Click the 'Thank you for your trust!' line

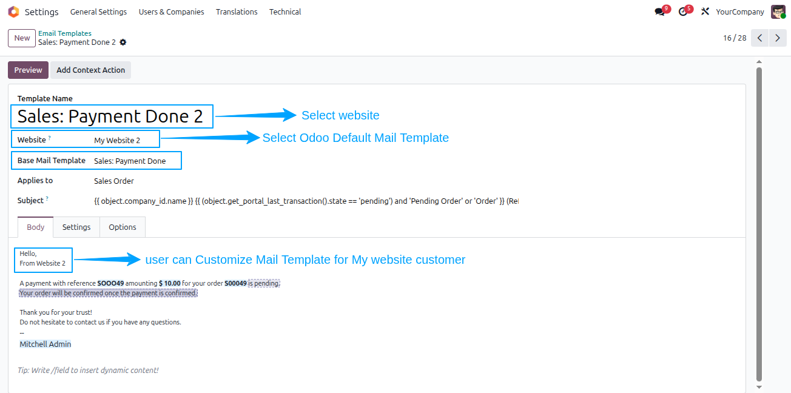click(x=56, y=312)
